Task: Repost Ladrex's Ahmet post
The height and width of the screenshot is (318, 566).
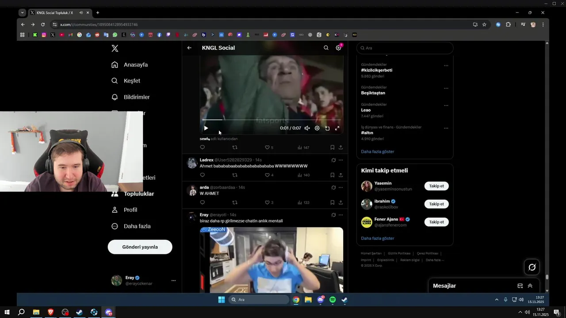Action: tap(235, 175)
